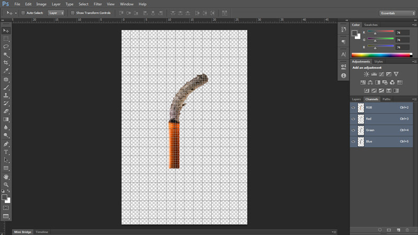418x235 pixels.
Task: Click the color spectrum ramp
Action: (x=381, y=54)
